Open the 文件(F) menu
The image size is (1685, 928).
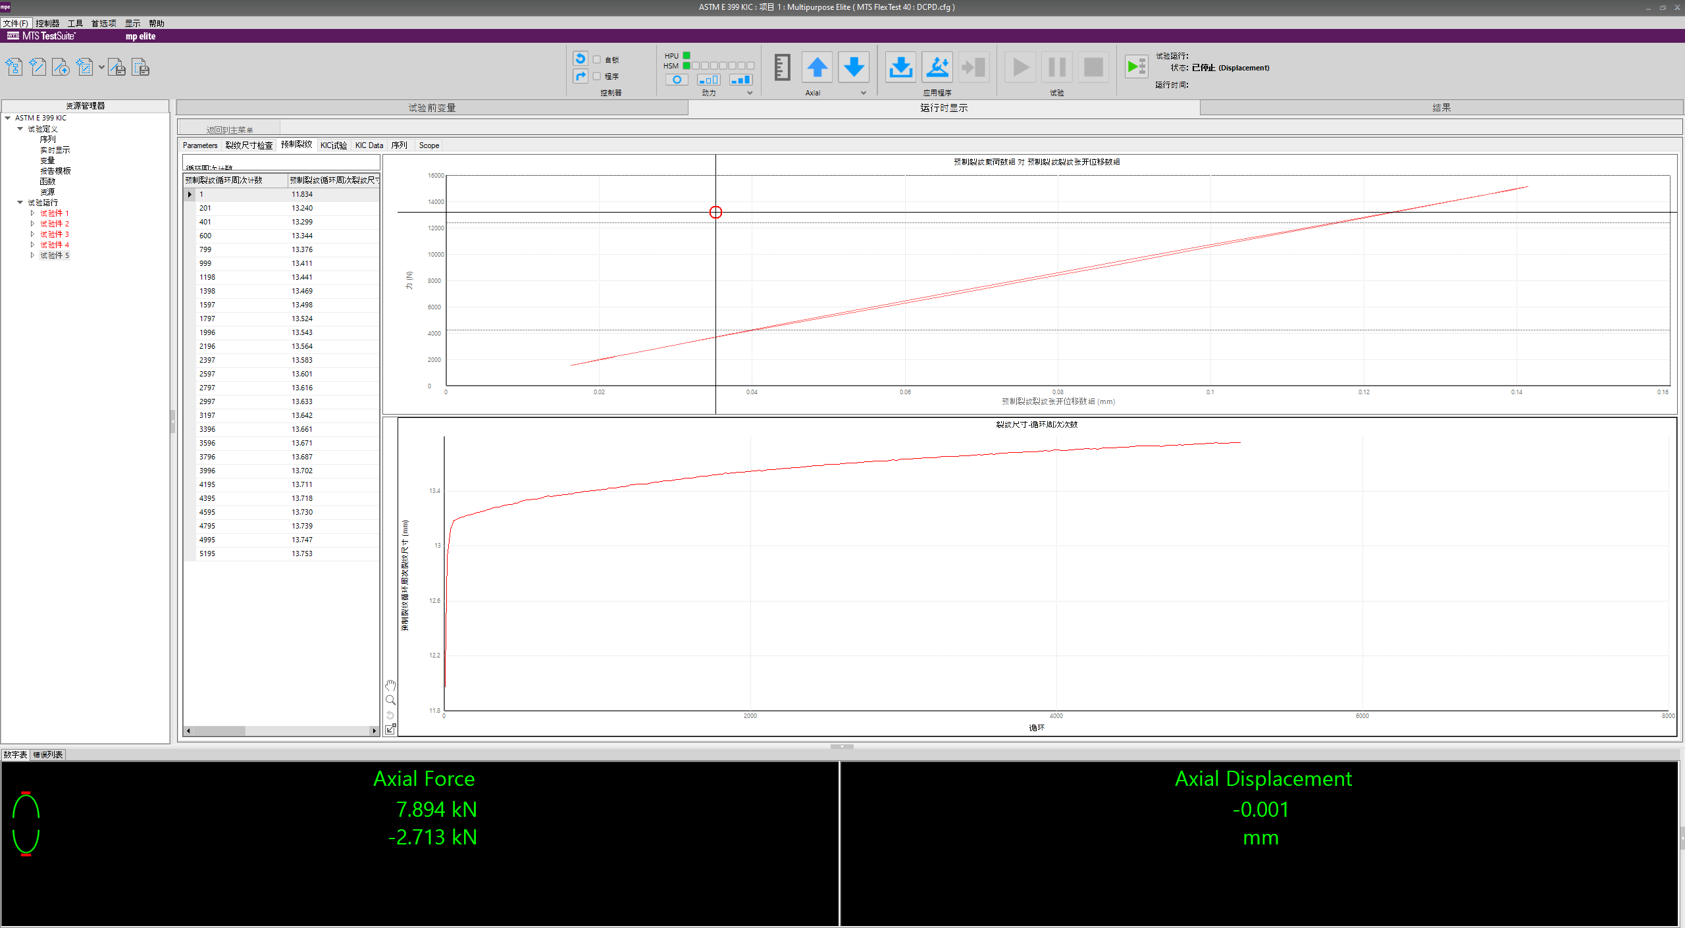15,23
